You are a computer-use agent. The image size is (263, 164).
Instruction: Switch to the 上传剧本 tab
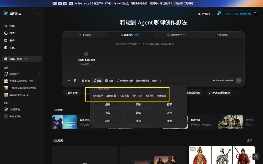(x=85, y=35)
